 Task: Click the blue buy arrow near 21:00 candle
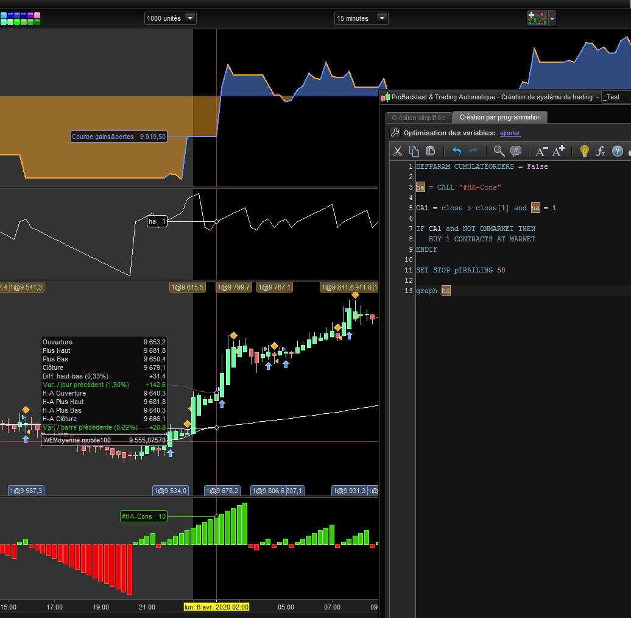(x=170, y=453)
